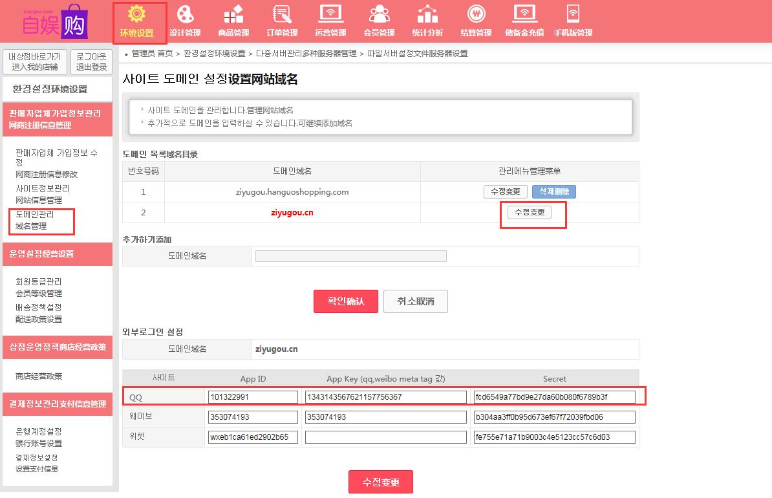Click 变更 button for ziyugou.cn row
Screen dimensions: 772x498
pyautogui.click(x=530, y=213)
